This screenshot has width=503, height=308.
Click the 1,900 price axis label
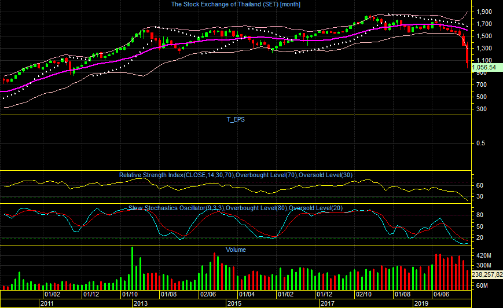[484, 12]
